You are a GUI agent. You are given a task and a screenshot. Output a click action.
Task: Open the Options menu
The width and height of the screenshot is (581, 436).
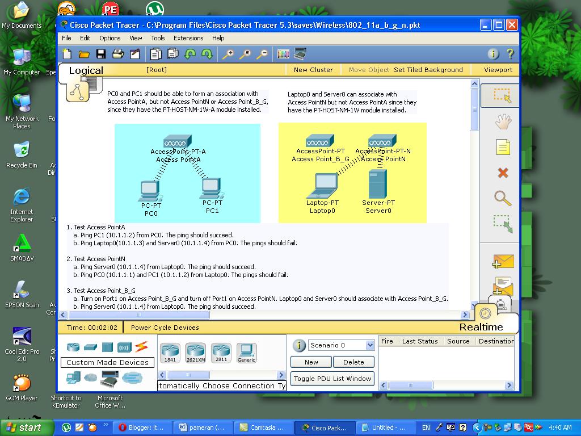click(110, 38)
